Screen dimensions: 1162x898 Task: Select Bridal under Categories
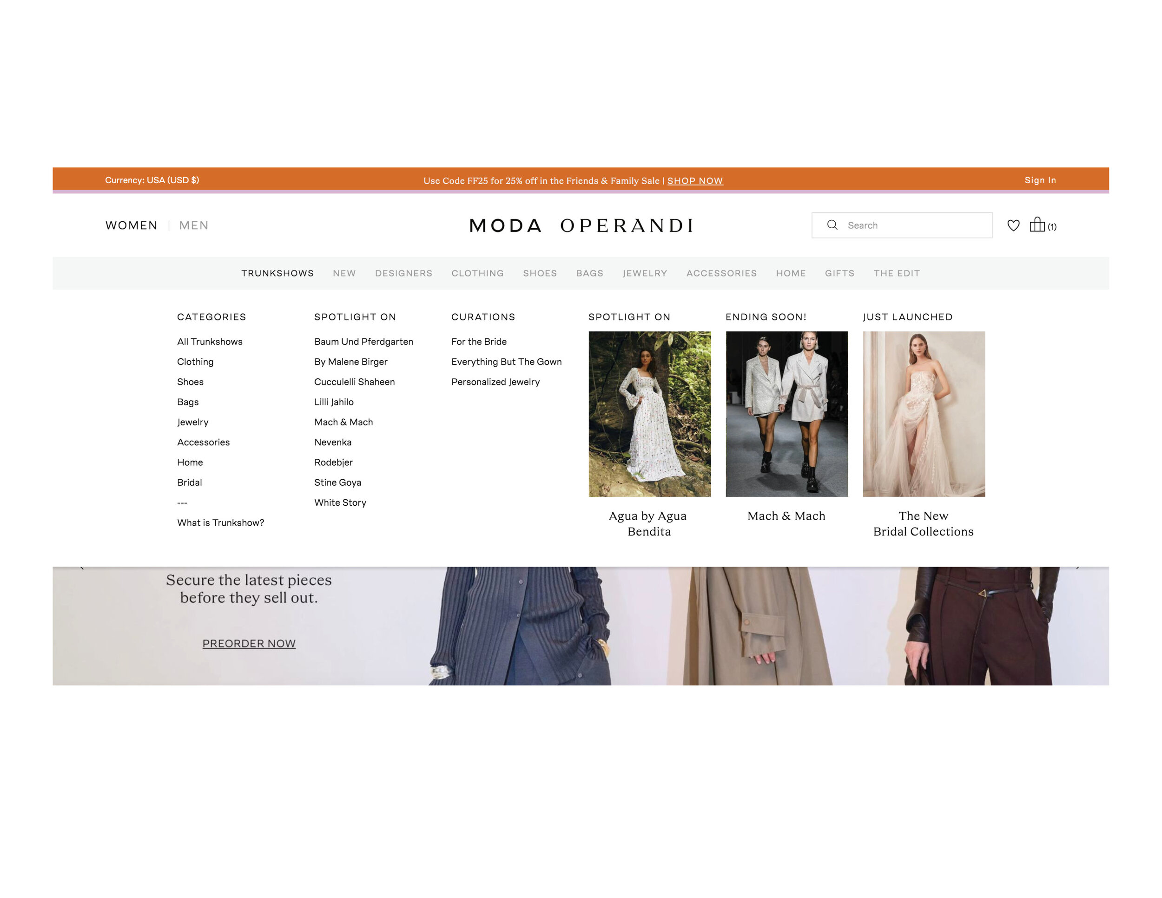pyautogui.click(x=190, y=482)
